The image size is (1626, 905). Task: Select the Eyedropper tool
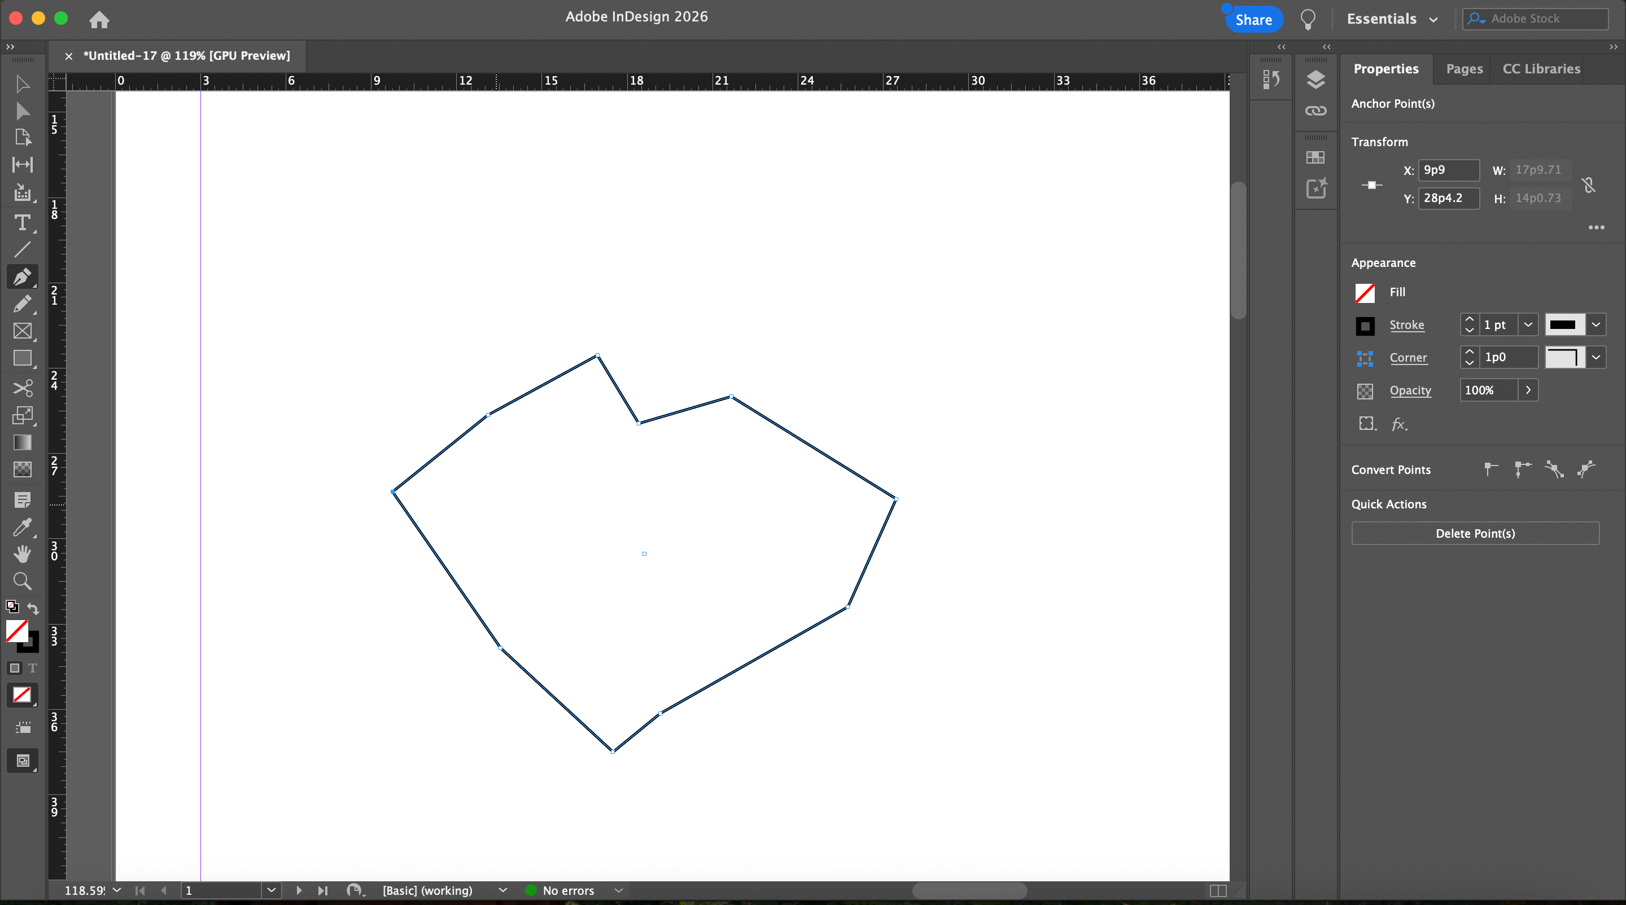[22, 526]
